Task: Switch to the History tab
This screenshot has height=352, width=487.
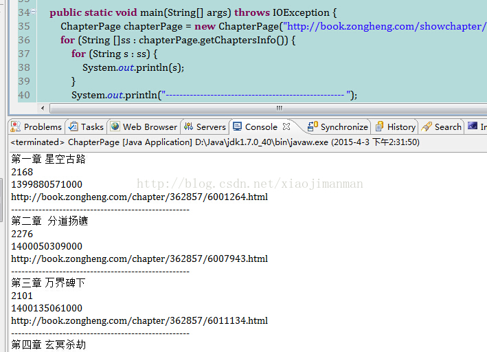Action: 396,127
